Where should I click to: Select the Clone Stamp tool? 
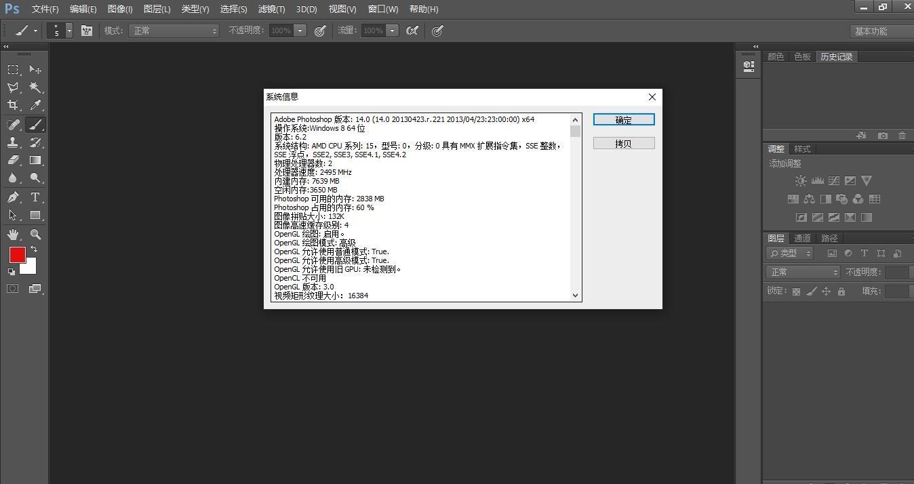click(x=12, y=142)
